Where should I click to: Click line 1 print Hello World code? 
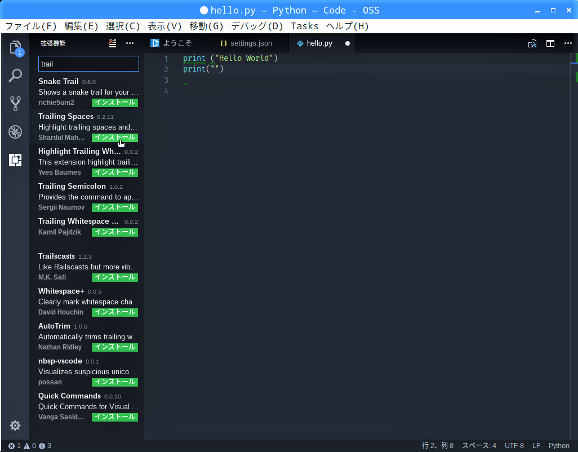pyautogui.click(x=230, y=58)
